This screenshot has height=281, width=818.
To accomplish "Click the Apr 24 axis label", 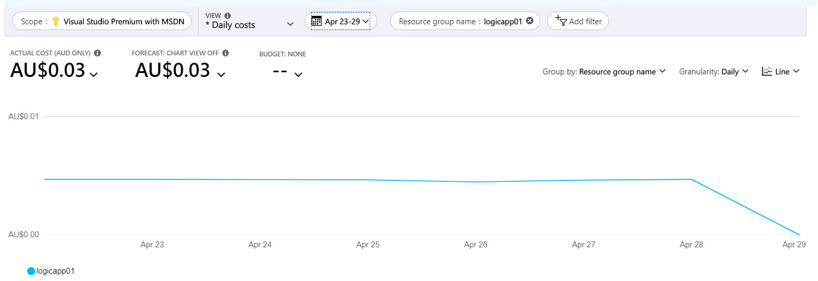I will (x=260, y=245).
